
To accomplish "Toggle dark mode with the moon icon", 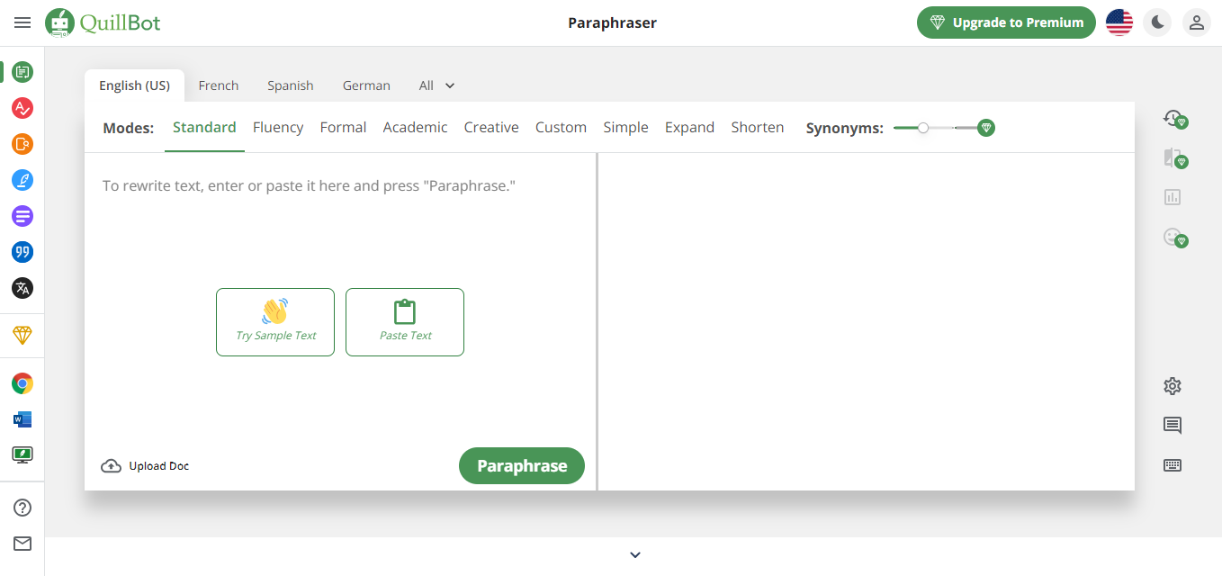I will point(1157,23).
